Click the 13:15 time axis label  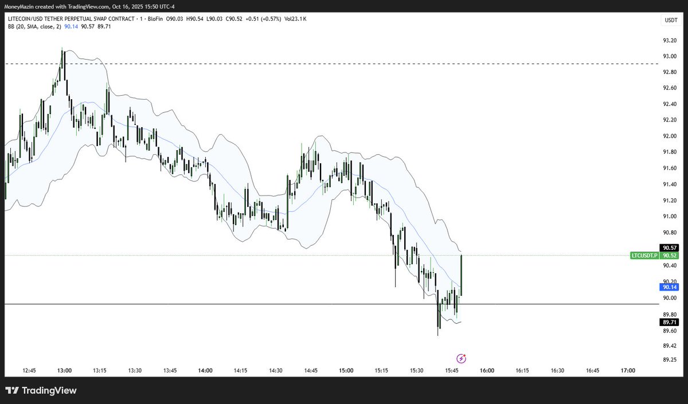(x=100, y=371)
